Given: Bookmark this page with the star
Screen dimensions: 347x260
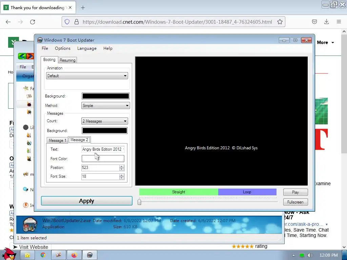Looking at the screenshot, I should click(x=280, y=22).
